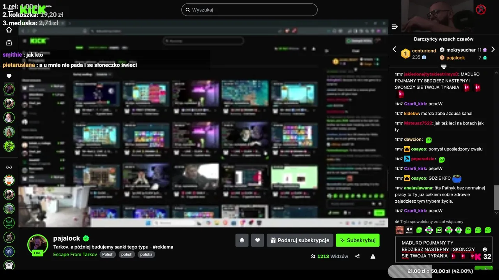
Task: Select the recommended live broadcast icon in sidebar
Action: click(x=9, y=167)
